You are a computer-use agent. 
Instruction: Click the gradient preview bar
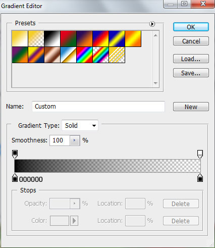point(107,166)
